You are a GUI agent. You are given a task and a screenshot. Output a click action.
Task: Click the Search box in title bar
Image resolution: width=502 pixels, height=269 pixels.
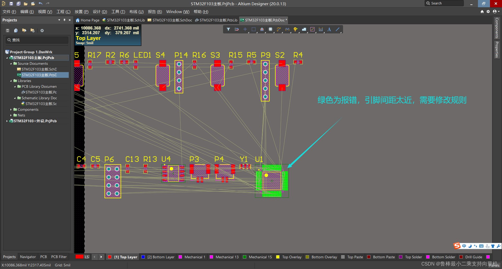(x=444, y=3)
